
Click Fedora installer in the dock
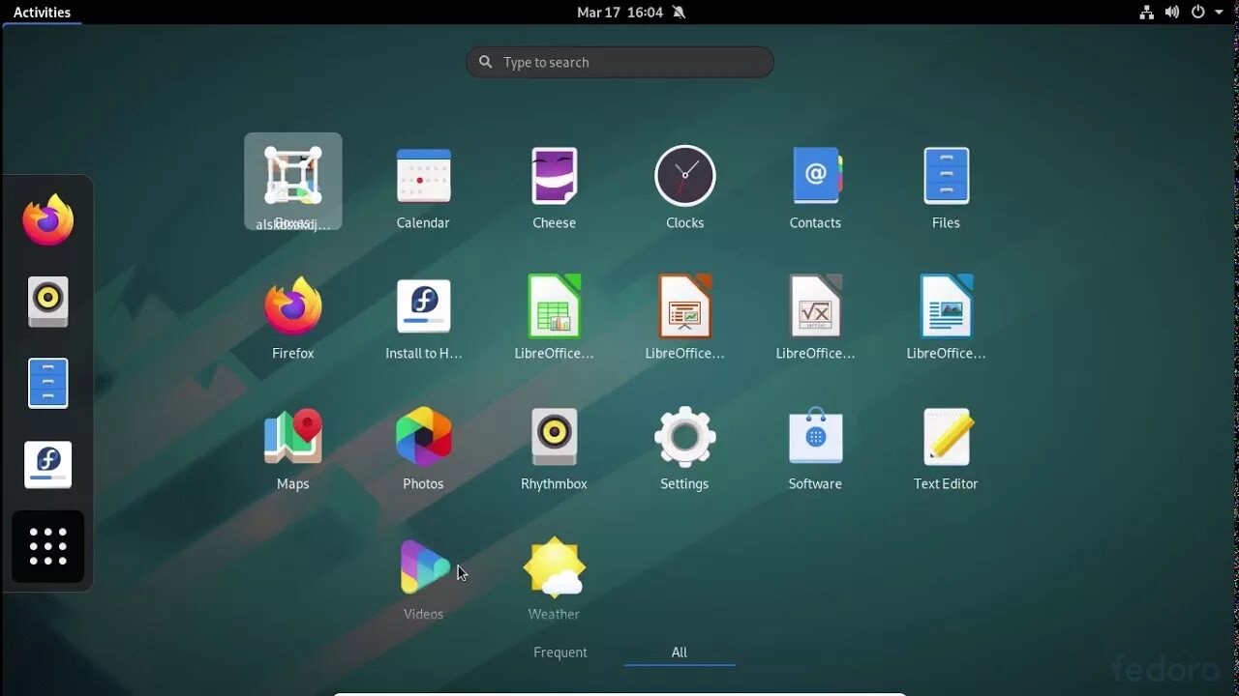[x=47, y=465]
